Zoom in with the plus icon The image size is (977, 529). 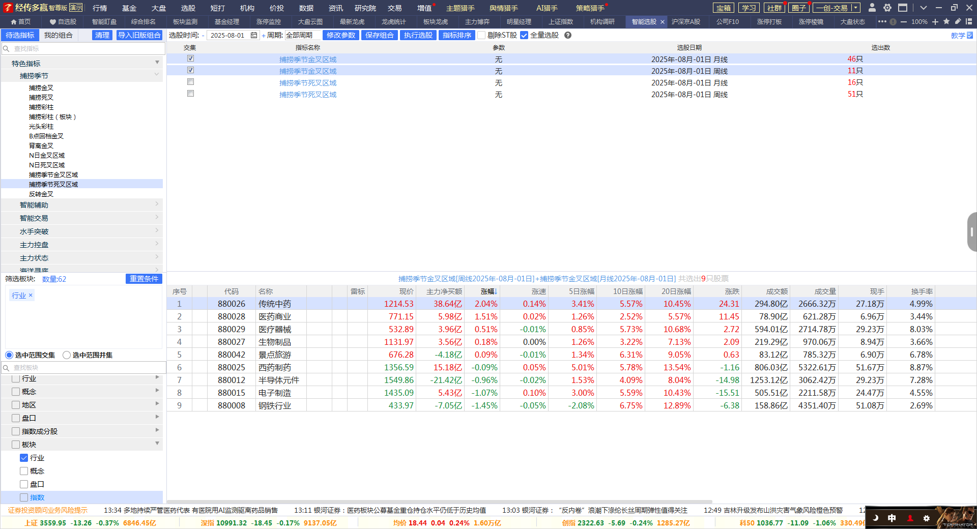[x=935, y=22]
